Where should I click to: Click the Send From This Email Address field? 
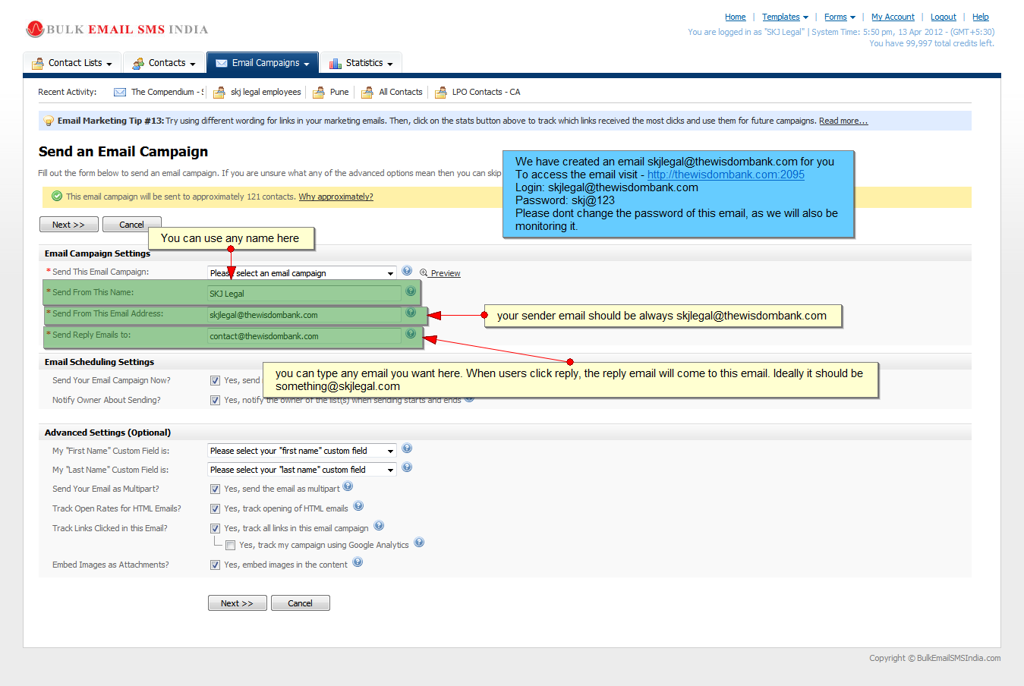(304, 315)
